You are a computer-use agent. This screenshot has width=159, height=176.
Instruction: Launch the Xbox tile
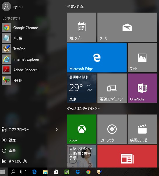pos(82,129)
